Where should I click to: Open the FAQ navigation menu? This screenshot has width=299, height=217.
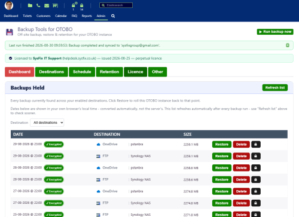click(74, 16)
